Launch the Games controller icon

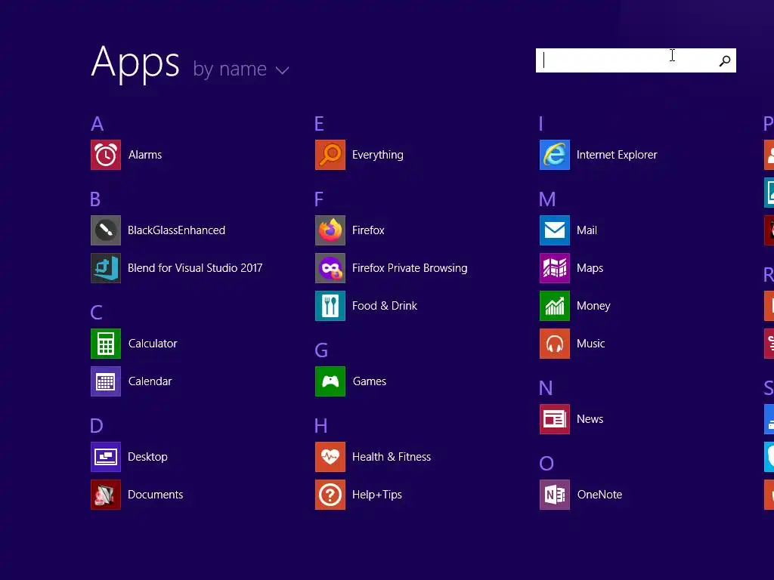point(330,381)
